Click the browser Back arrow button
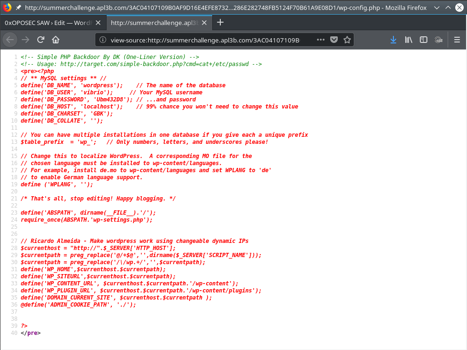 [x=10, y=40]
